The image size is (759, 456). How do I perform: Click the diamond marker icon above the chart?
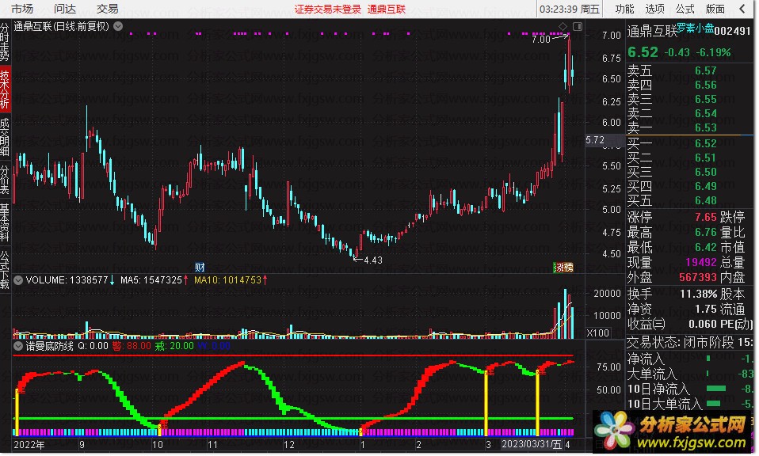[x=563, y=26]
